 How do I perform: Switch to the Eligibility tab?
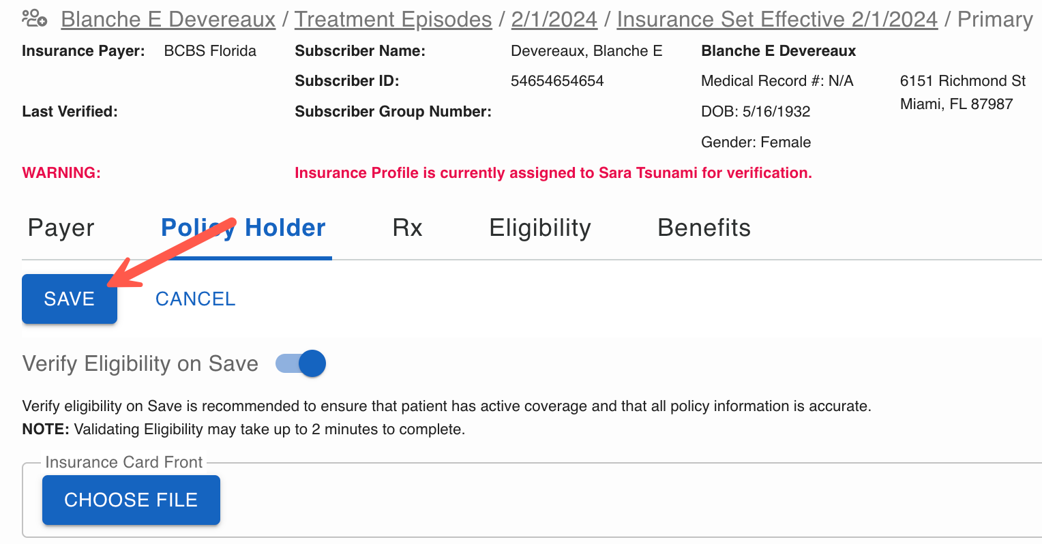(540, 228)
